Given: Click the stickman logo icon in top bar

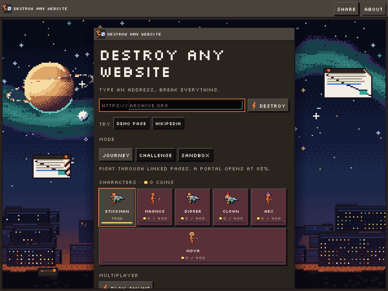Looking at the screenshot, I should (7, 9).
